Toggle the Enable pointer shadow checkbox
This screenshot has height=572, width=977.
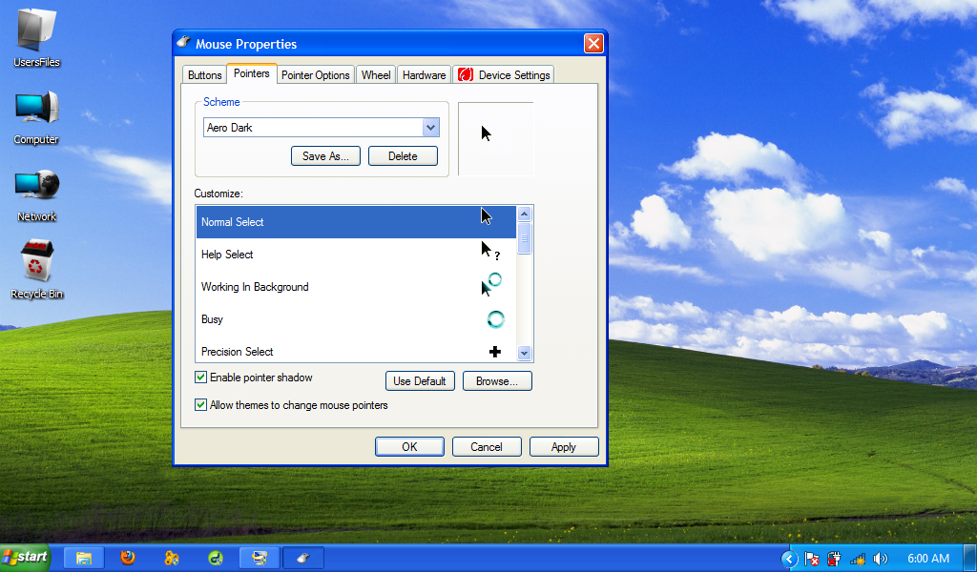[200, 378]
